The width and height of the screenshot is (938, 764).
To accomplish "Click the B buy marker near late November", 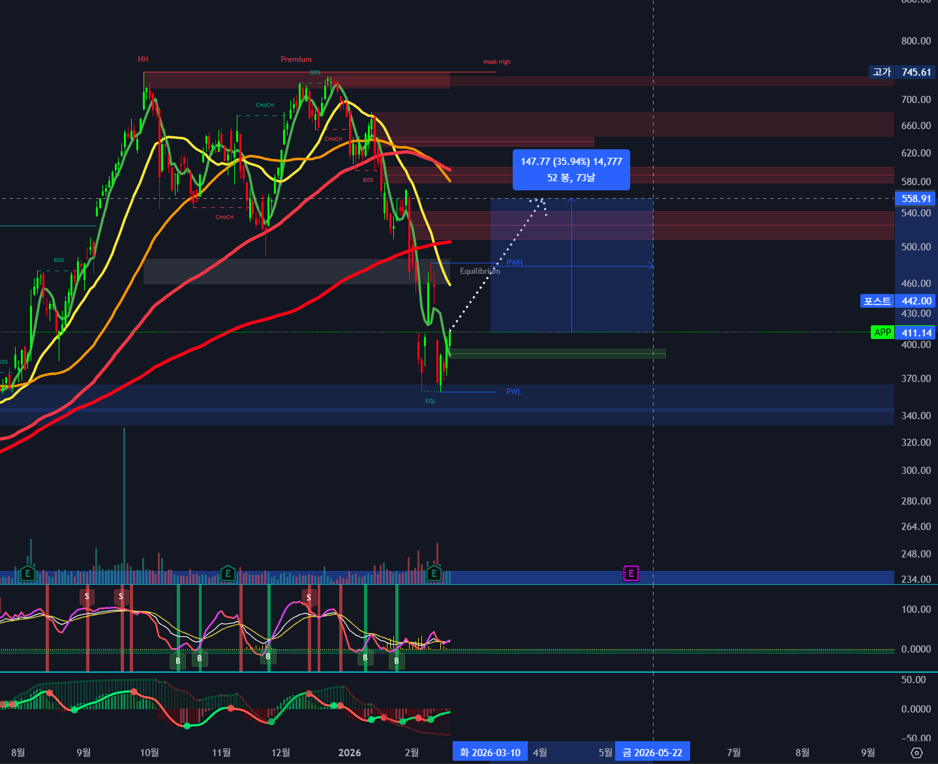I will [268, 656].
